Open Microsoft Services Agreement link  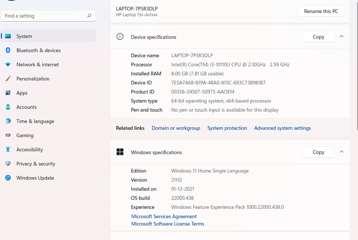click(x=164, y=217)
